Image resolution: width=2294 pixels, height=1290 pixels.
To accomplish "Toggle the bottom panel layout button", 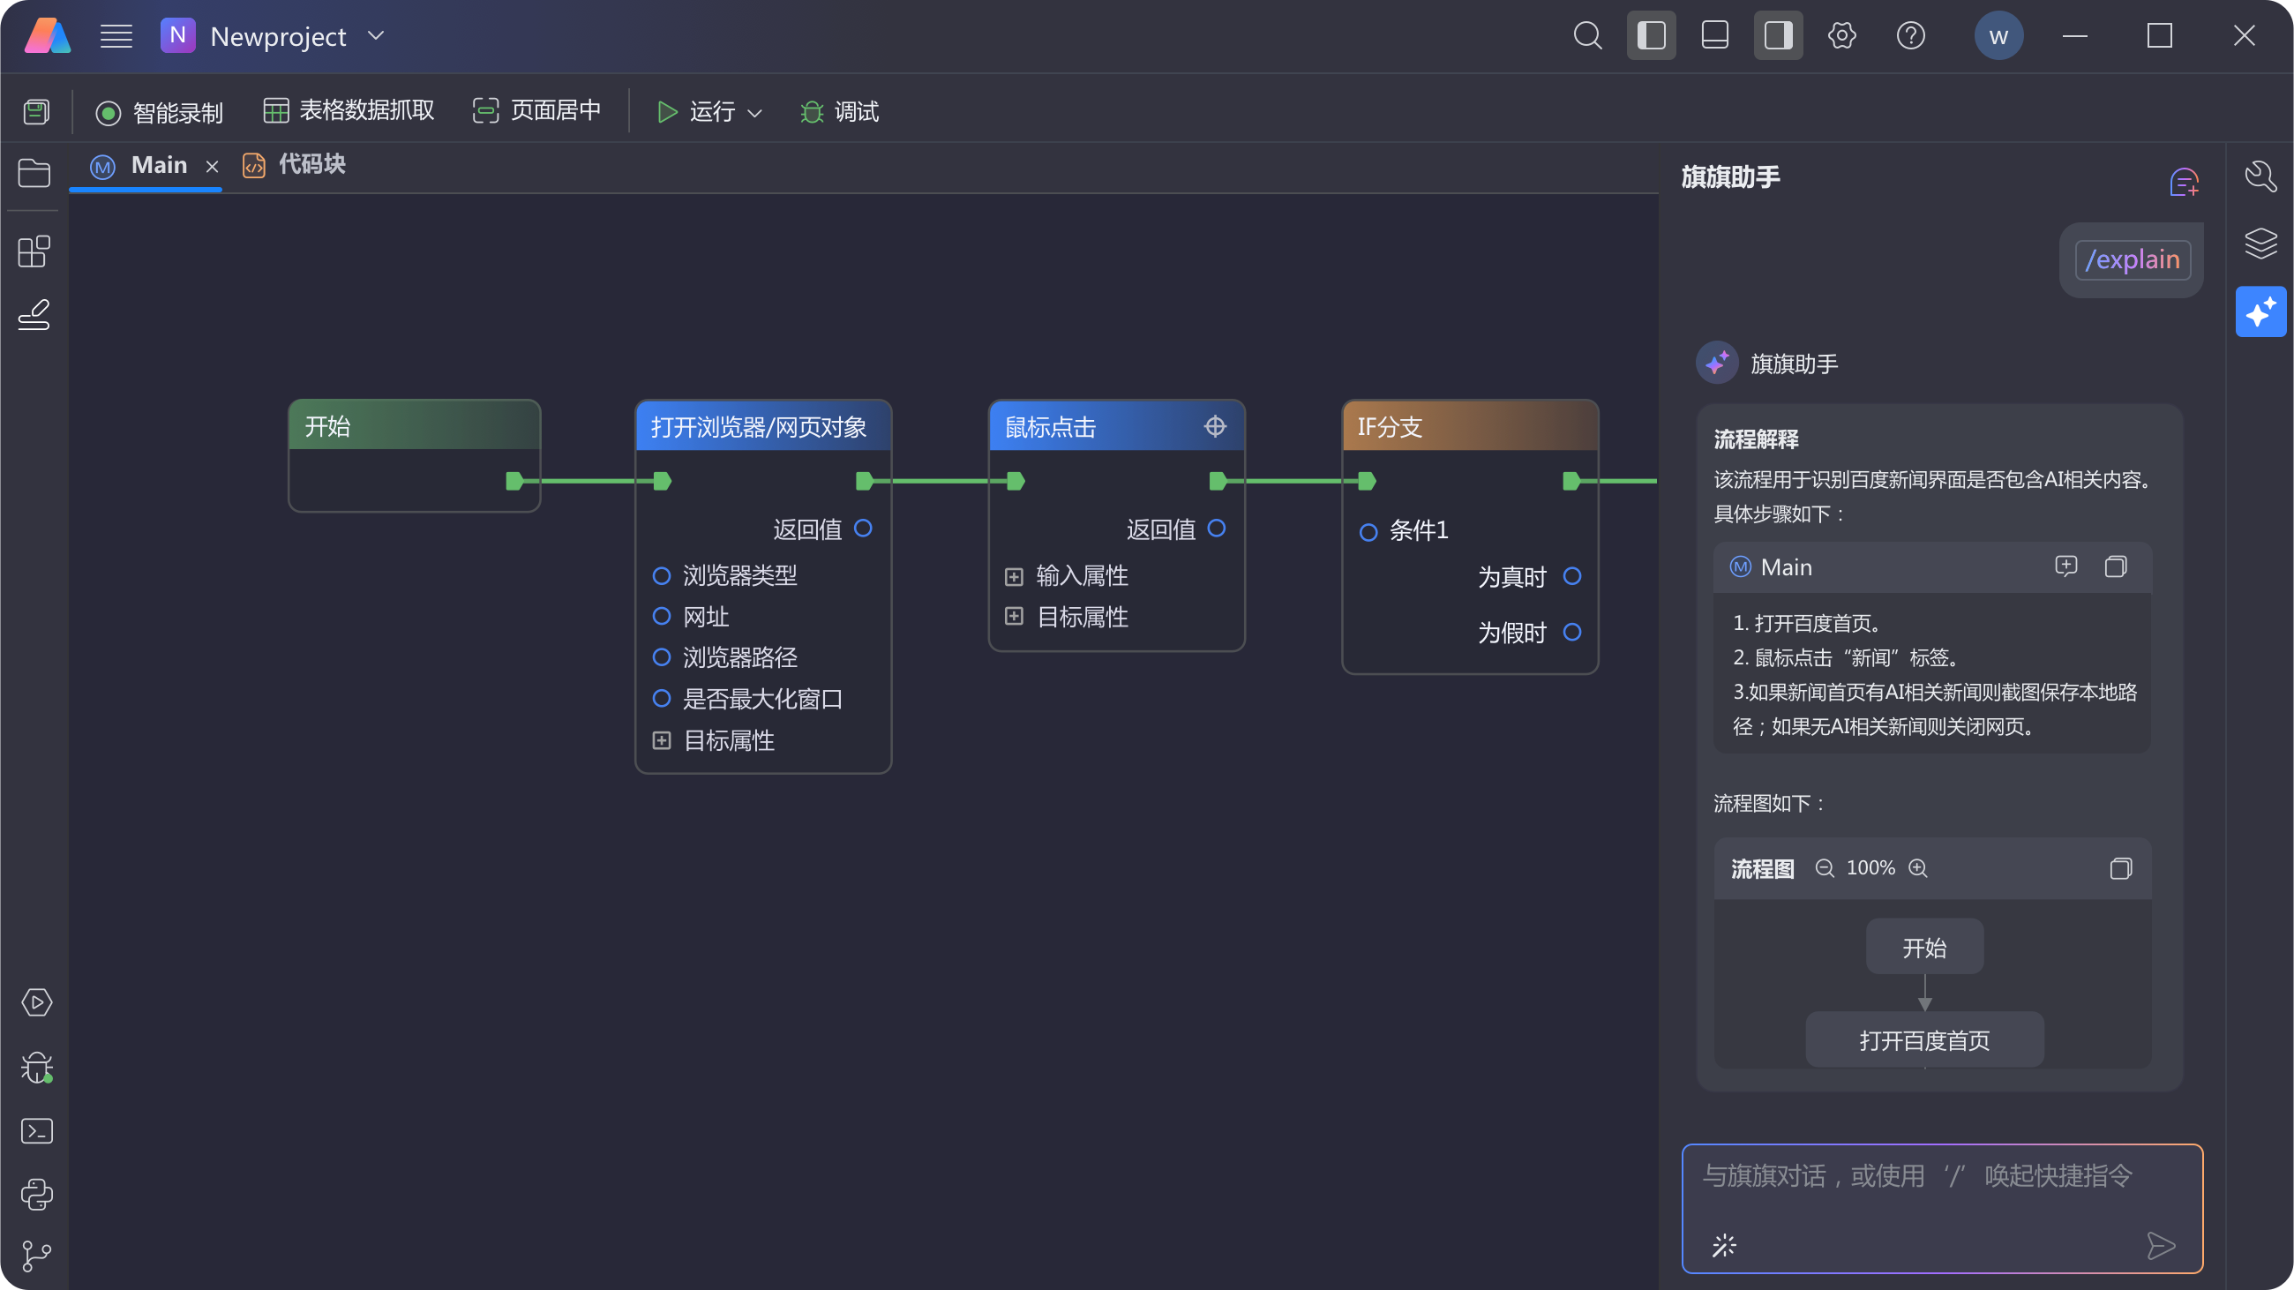I will click(1714, 35).
